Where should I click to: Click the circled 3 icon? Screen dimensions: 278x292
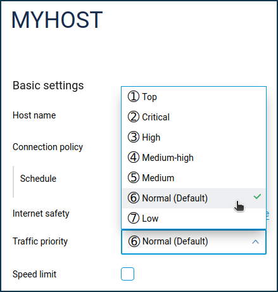click(x=134, y=137)
